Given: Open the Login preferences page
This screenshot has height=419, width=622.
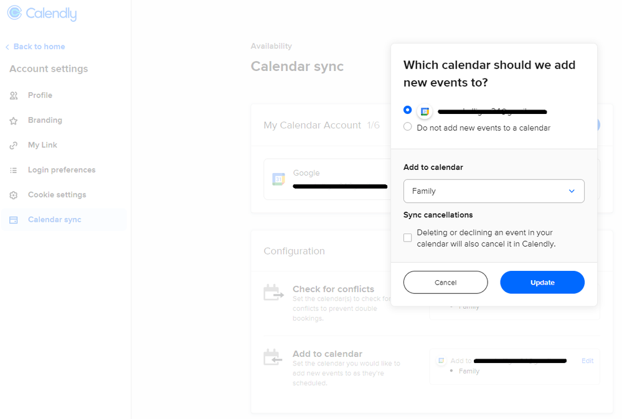Looking at the screenshot, I should [62, 170].
